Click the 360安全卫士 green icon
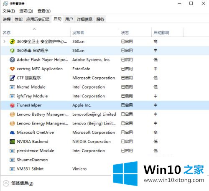This screenshot has height=191, width=209. pyautogui.click(x=12, y=41)
